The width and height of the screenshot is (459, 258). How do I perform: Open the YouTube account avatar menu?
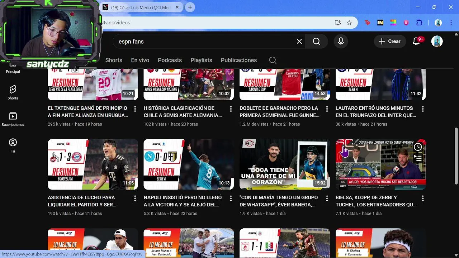point(437,42)
